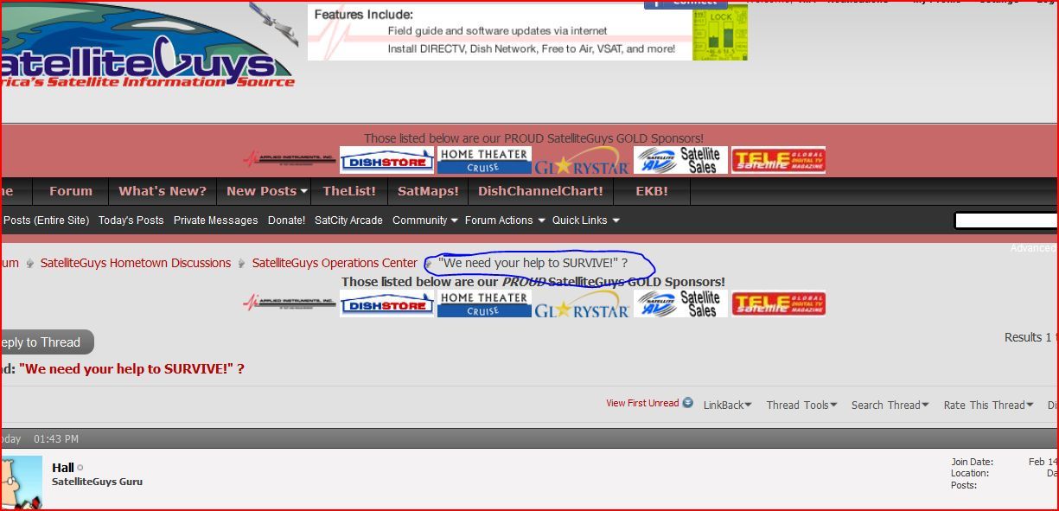
Task: Click the Advanced search link
Action: click(x=1034, y=248)
